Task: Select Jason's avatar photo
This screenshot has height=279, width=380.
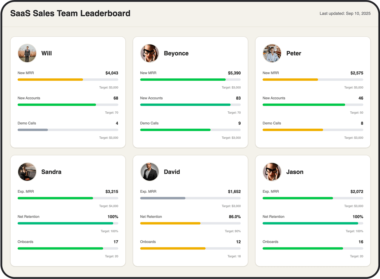Action: point(272,172)
